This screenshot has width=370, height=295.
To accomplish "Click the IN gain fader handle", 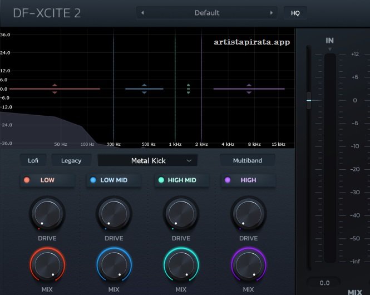I will pyautogui.click(x=309, y=101).
